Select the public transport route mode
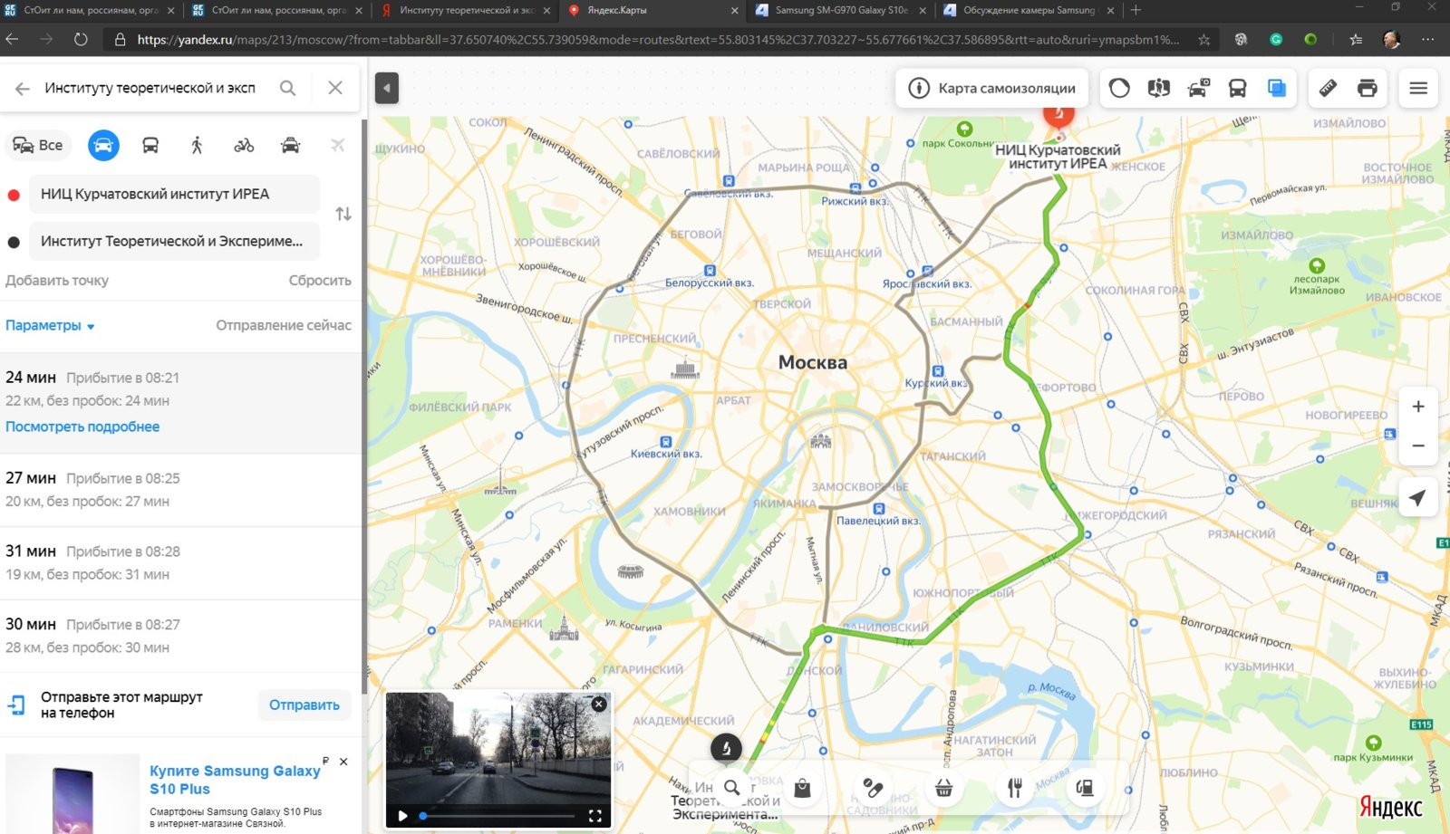 (150, 145)
